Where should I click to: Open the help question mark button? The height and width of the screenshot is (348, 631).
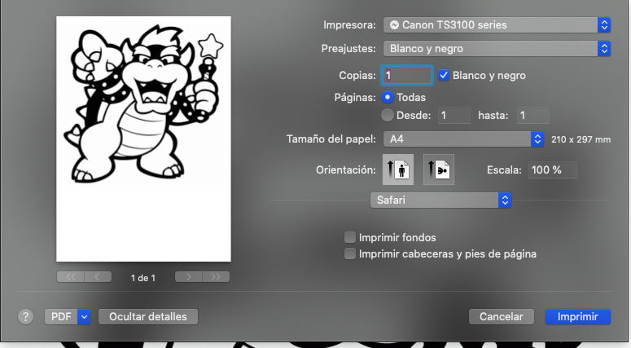pyautogui.click(x=25, y=316)
